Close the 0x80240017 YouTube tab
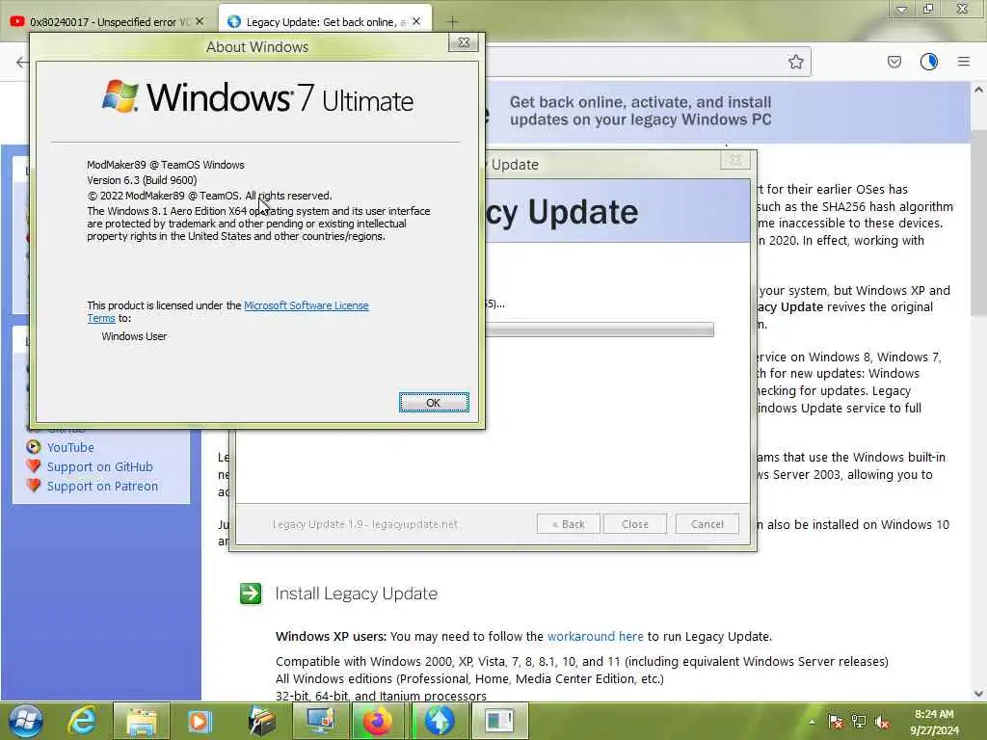 (x=200, y=21)
